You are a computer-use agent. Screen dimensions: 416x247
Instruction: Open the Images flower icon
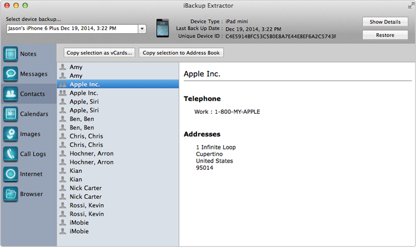[x=11, y=134]
